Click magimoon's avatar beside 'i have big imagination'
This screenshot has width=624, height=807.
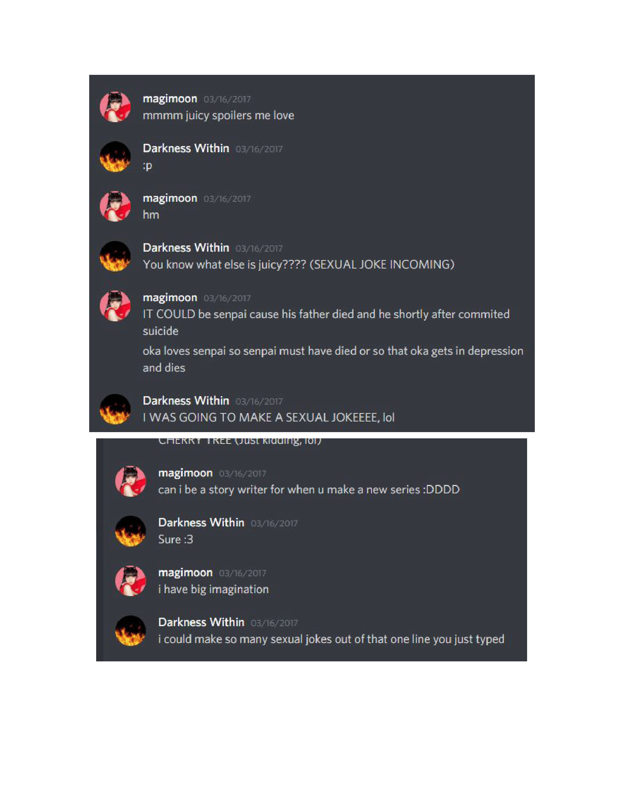point(131,581)
